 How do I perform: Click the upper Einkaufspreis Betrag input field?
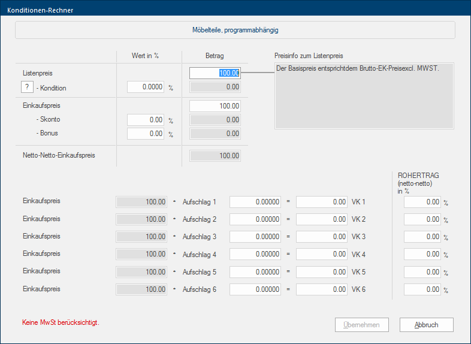click(x=215, y=106)
